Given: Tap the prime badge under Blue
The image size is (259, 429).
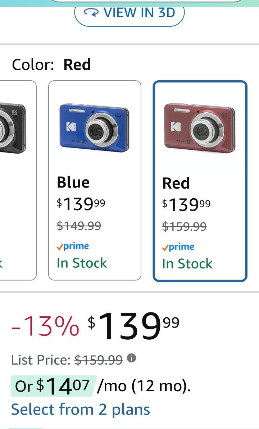Looking at the screenshot, I should pyautogui.click(x=73, y=247).
